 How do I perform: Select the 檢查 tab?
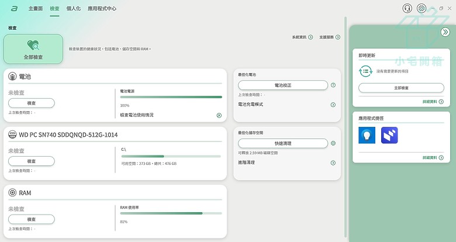(54, 8)
